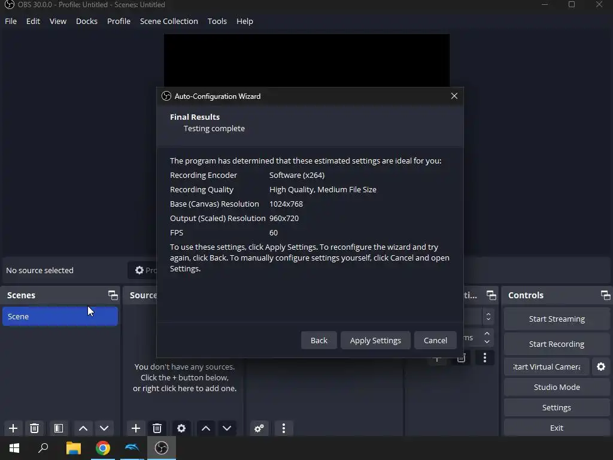Screen dimensions: 613x460
Task: Open source properties gear in Sources dock
Action: point(181,428)
